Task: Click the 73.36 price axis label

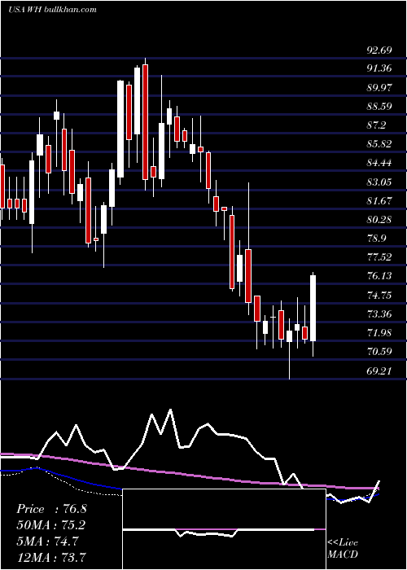Action: click(x=379, y=314)
